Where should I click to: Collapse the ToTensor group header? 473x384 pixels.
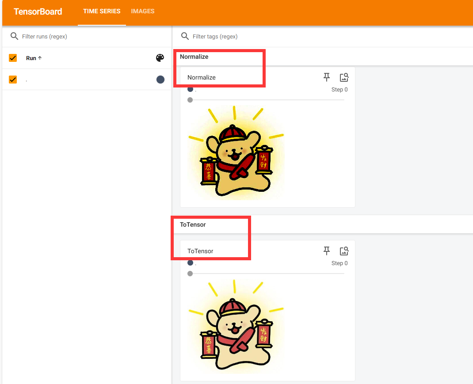click(x=324, y=224)
